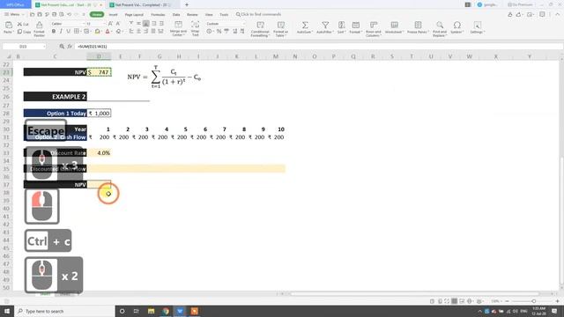Click the Paste icon in the ribbon
The image size is (564, 317).
(x=8, y=25)
